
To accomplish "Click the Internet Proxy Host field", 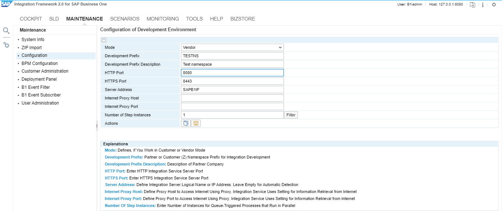I will point(232,98).
